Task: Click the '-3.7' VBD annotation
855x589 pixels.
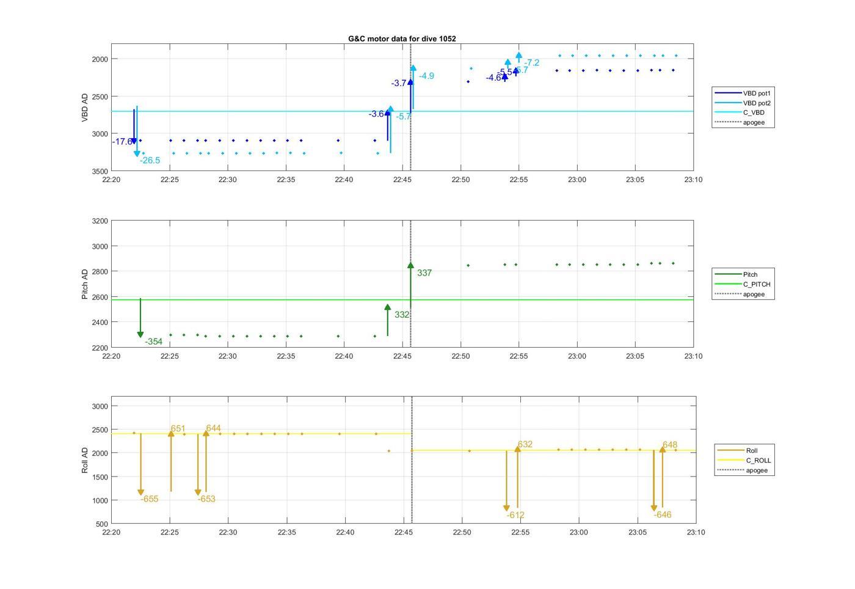Action: (x=399, y=83)
